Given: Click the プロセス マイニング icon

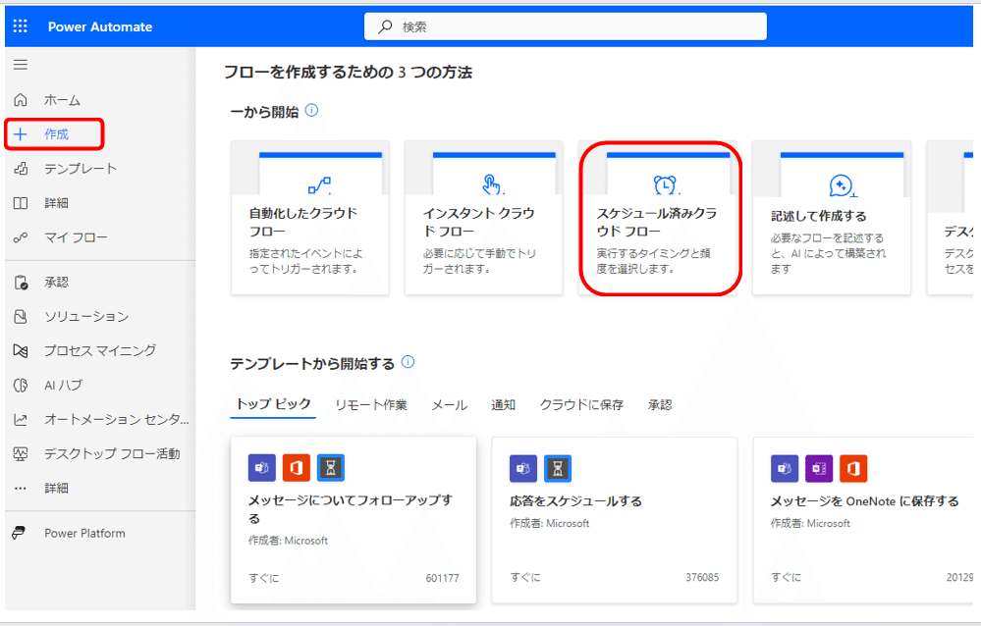Looking at the screenshot, I should coord(21,350).
